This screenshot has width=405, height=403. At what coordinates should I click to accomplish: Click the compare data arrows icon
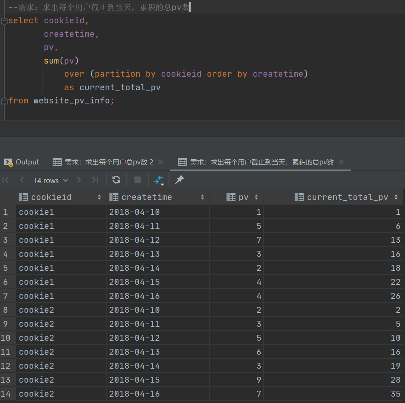[x=159, y=180]
